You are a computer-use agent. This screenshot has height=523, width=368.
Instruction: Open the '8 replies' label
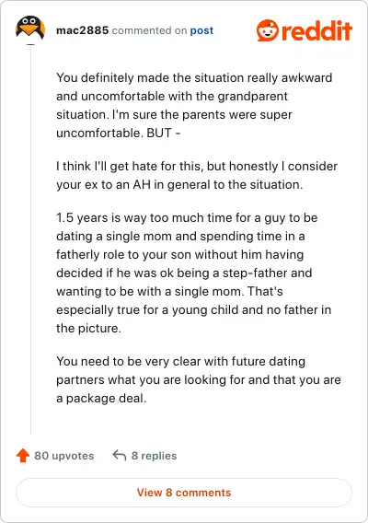pyautogui.click(x=154, y=456)
